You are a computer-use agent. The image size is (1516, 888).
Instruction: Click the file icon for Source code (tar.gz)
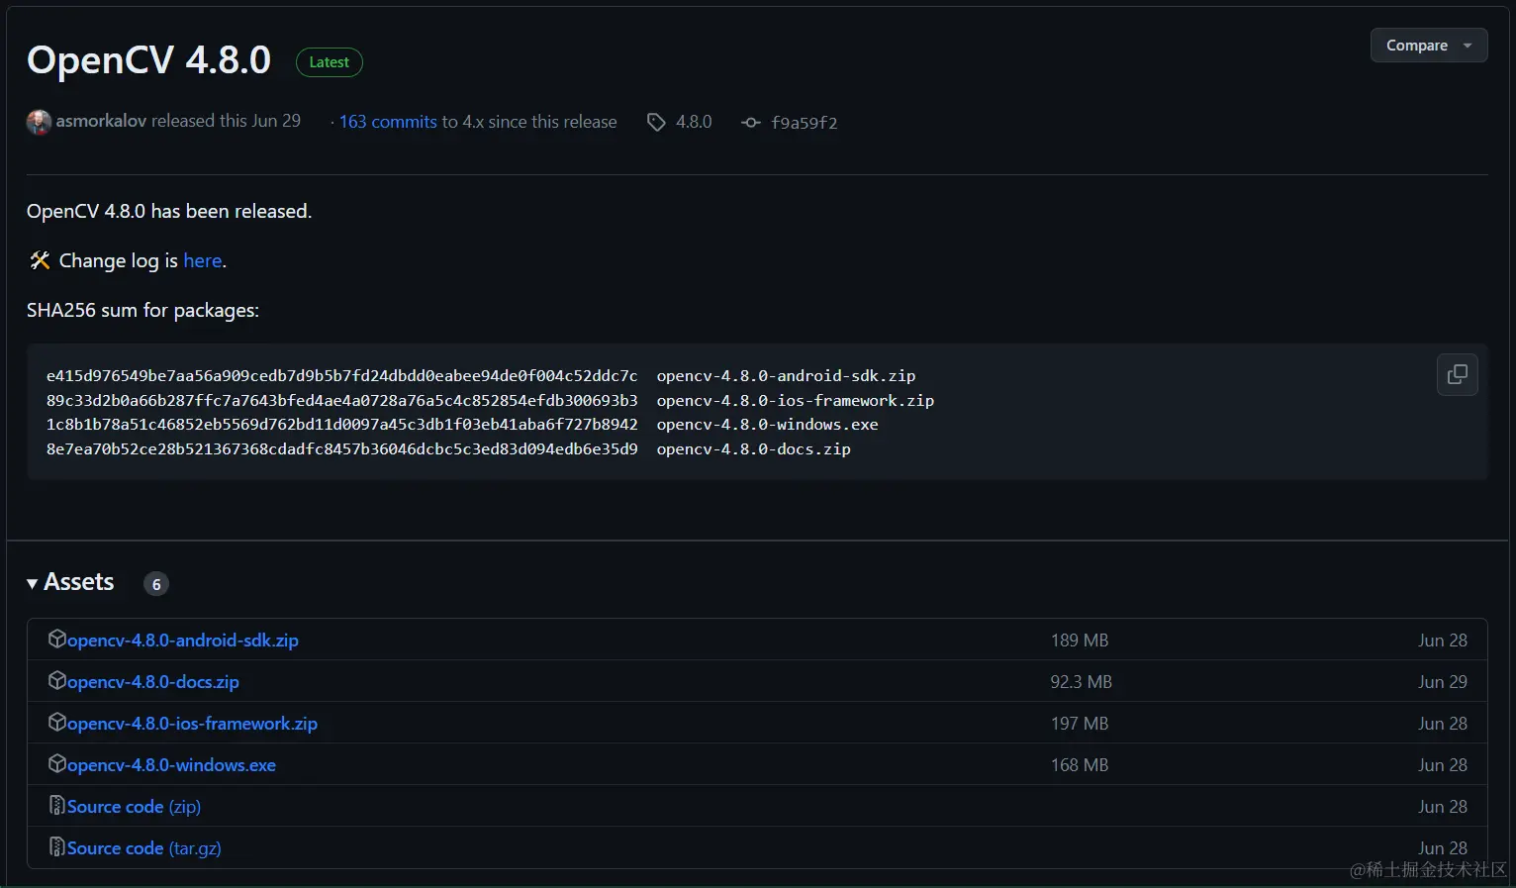tap(57, 846)
